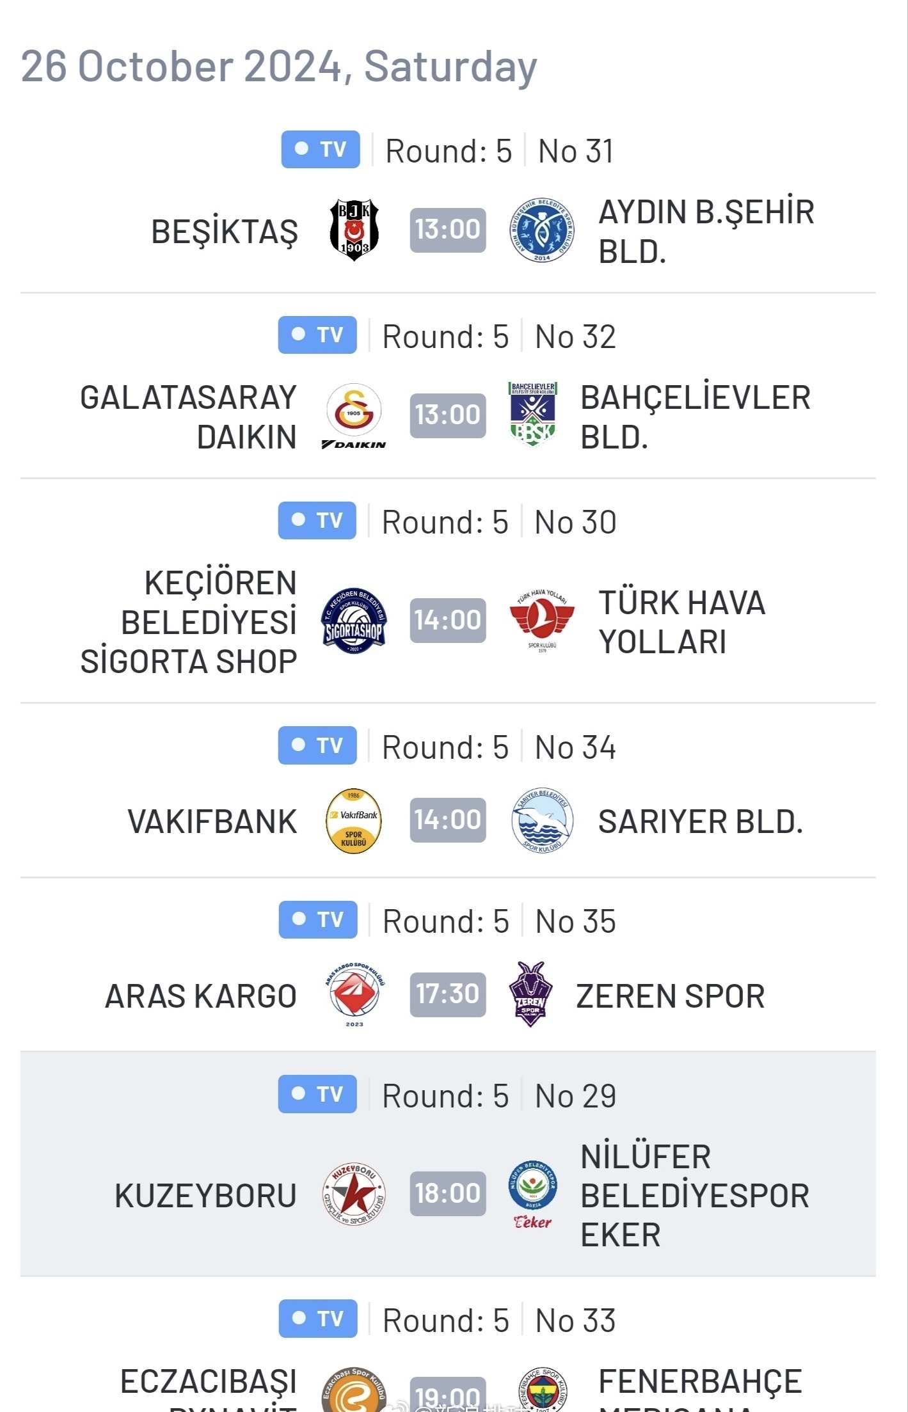Image resolution: width=908 pixels, height=1412 pixels.
Task: Open the purple Zeren Spor emblem
Action: pyautogui.click(x=530, y=994)
